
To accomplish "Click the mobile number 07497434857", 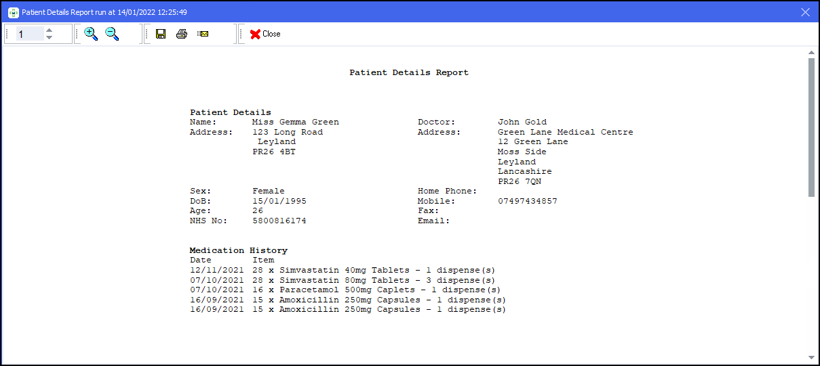I will (x=527, y=201).
